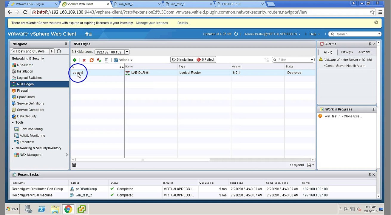The image size is (391, 215).
Task: Select the Acknowledged alarms tab
Action: click(365, 52)
